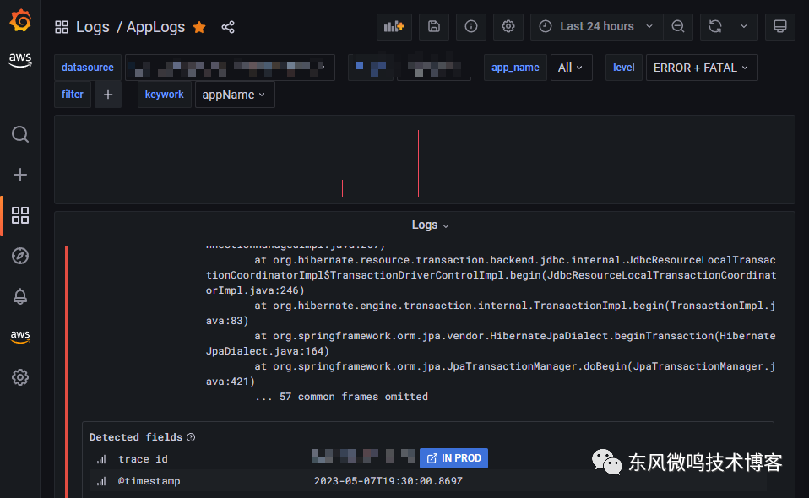
Task: Add a new panel with chart-plus icon
Action: pyautogui.click(x=394, y=27)
